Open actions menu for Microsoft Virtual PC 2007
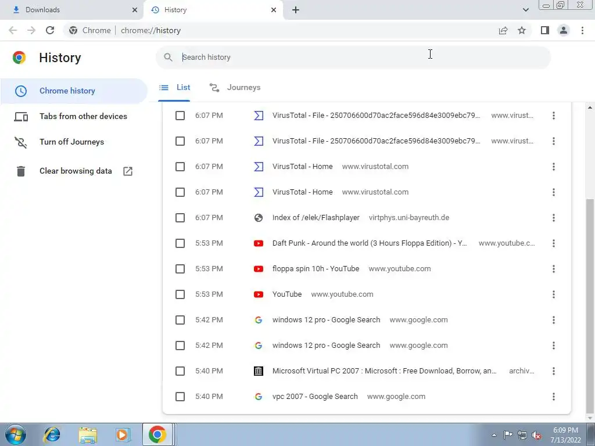The height and width of the screenshot is (446, 595). [x=554, y=371]
